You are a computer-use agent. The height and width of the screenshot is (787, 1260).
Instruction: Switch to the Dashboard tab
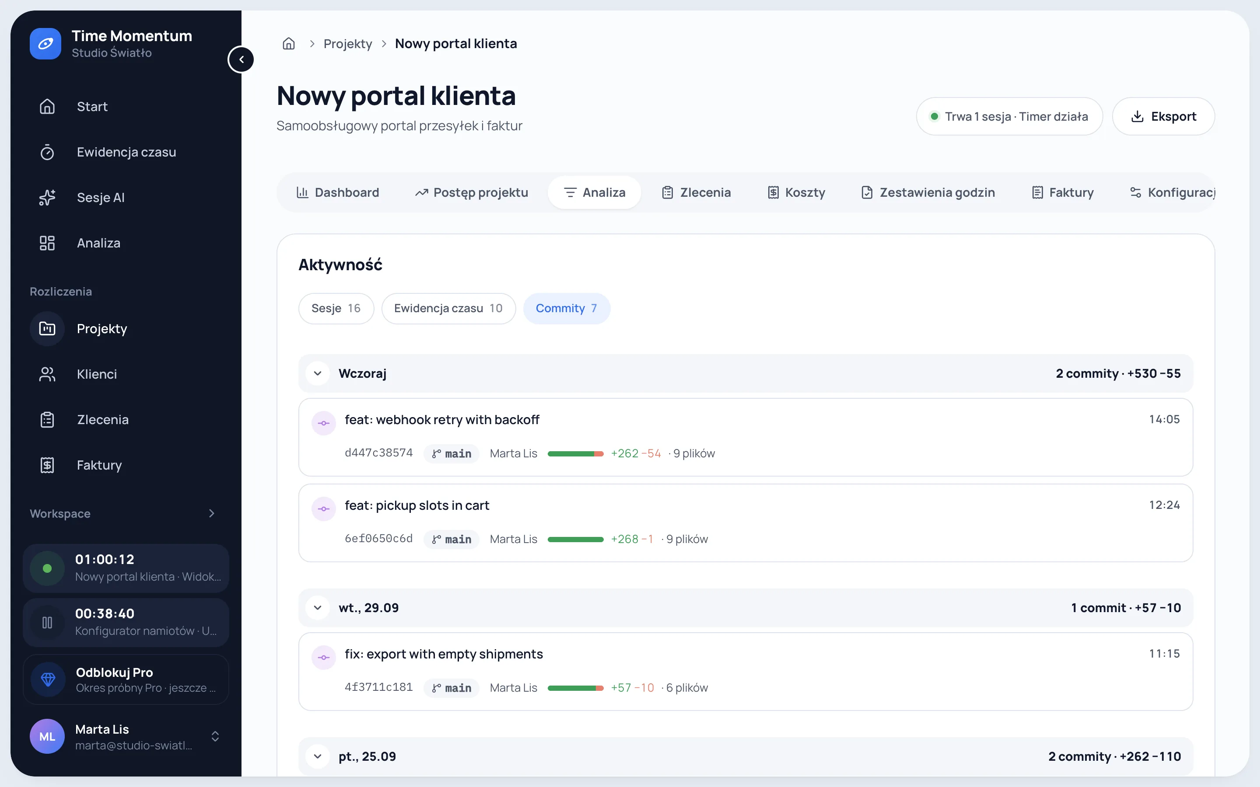tap(337, 192)
